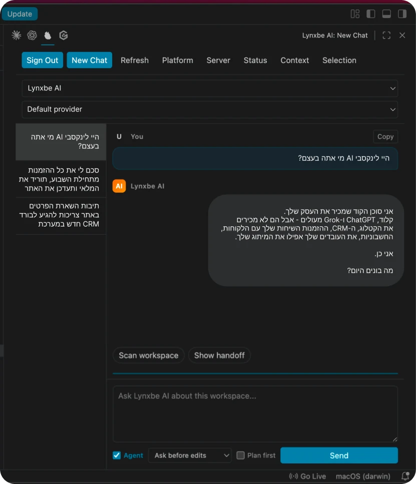Enable the Plan first checkbox
The image size is (416, 484).
point(240,455)
